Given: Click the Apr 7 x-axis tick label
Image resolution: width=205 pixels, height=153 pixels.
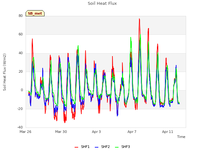Looking at the screenshot, I should pyautogui.click(x=132, y=132).
